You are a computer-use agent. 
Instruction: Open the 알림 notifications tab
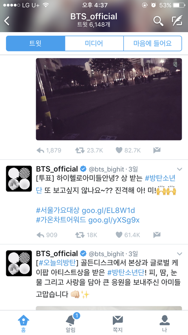(x=70, y=322)
